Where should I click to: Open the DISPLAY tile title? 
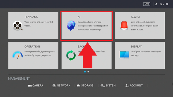coord(136,46)
